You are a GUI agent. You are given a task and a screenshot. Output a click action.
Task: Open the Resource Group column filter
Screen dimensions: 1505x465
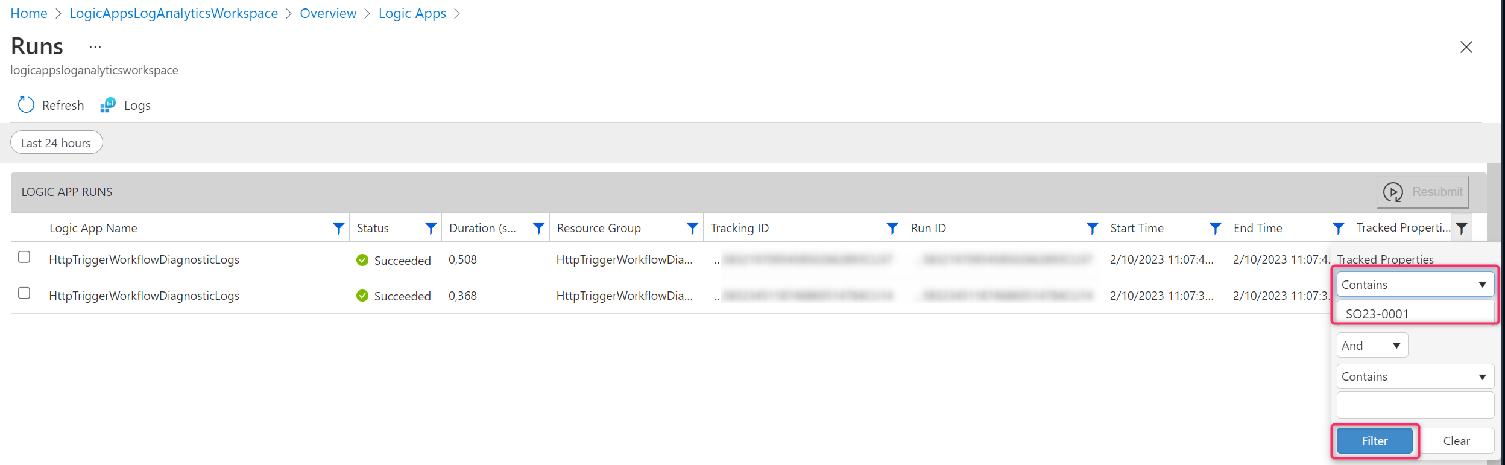click(692, 228)
